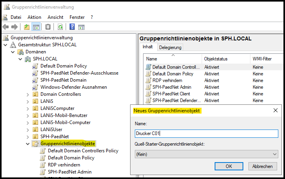
Task: Switch to the Delegierung tab
Action: [170, 47]
